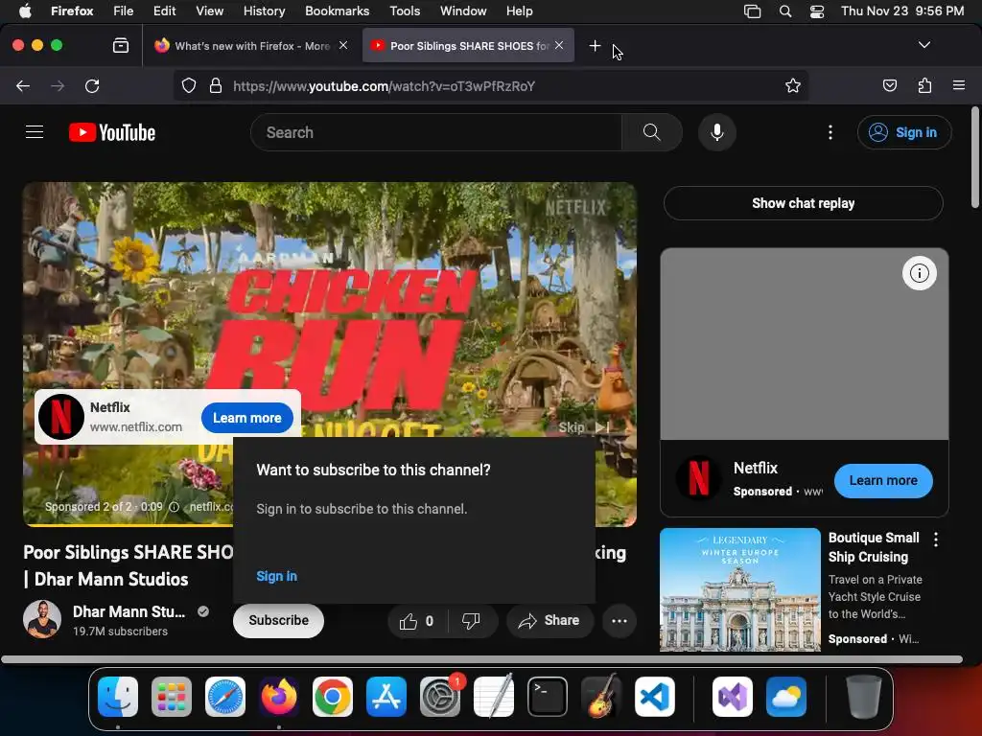
Task: Select Poor Siblings SHARE SHOES tab
Action: 468,45
